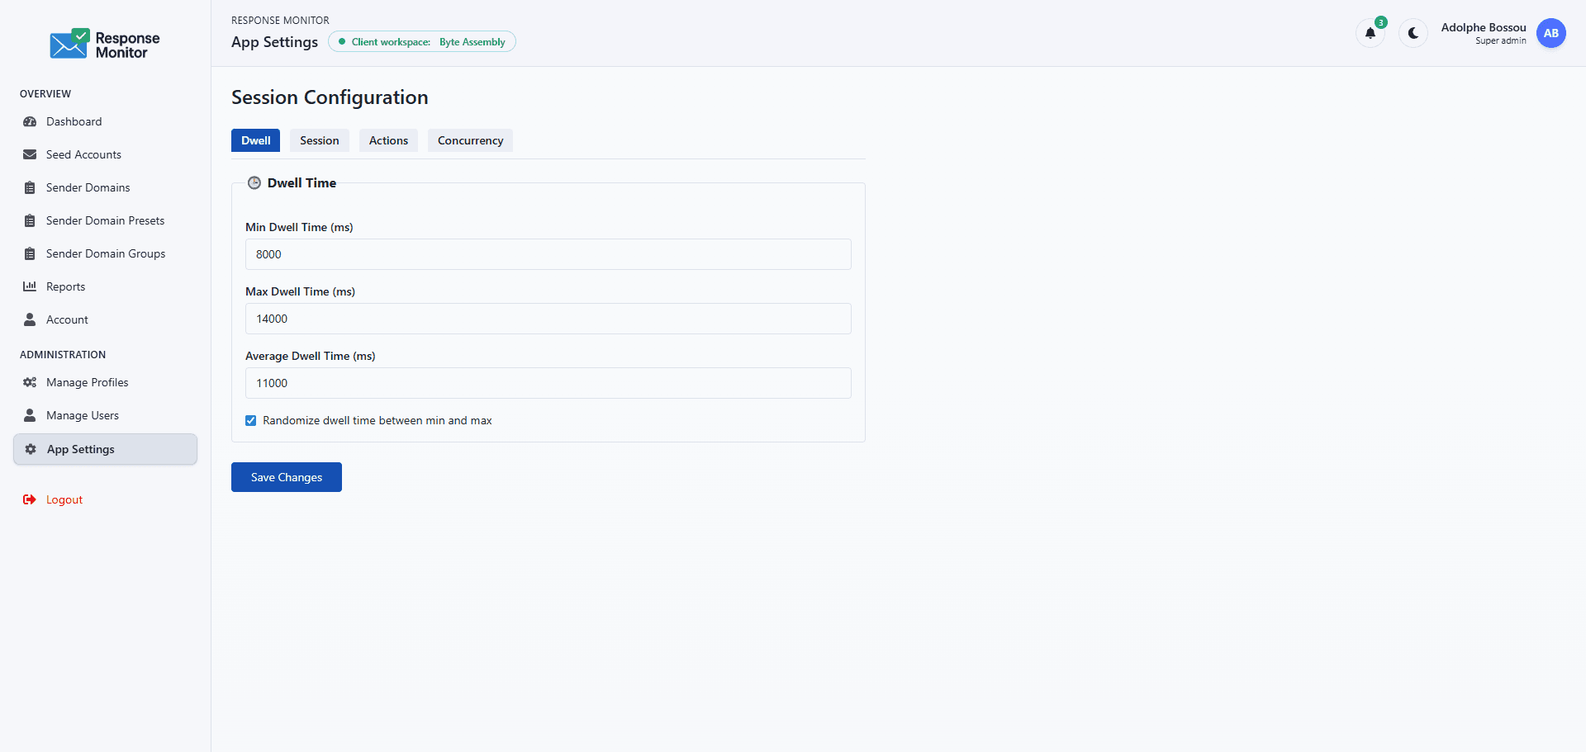Select the Manage Users sidebar entry
This screenshot has height=752, width=1586.
coord(82,415)
